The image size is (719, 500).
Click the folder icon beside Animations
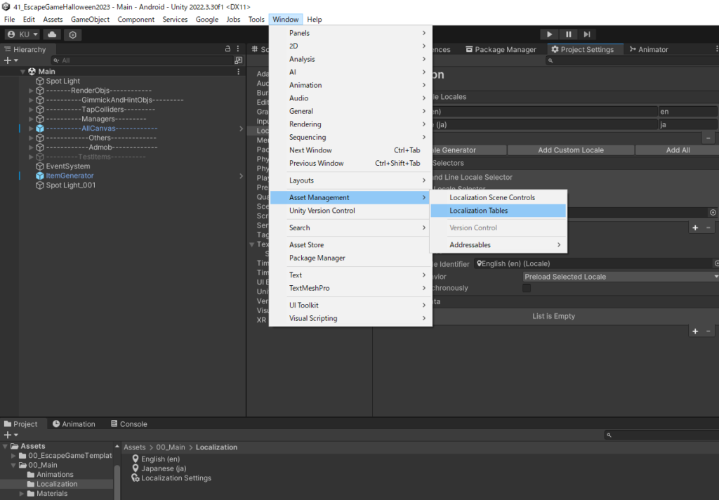pyautogui.click(x=31, y=474)
